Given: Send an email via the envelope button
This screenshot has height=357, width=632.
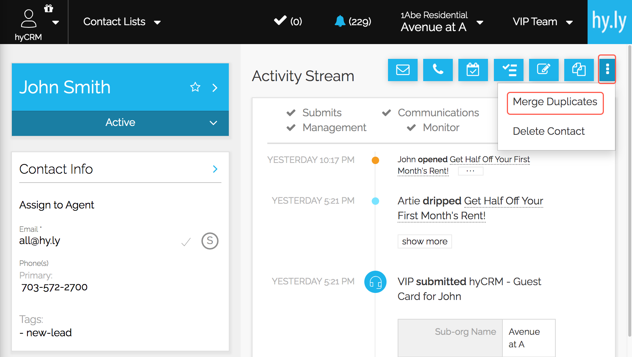Looking at the screenshot, I should pos(403,70).
